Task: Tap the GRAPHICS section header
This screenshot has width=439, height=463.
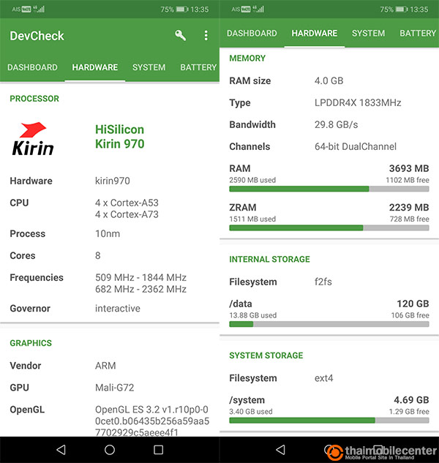Action: tap(31, 343)
